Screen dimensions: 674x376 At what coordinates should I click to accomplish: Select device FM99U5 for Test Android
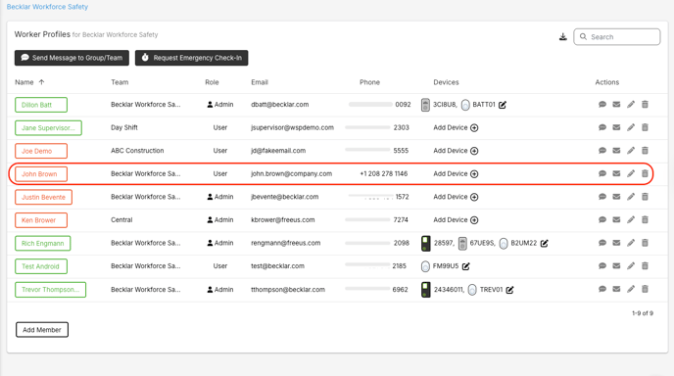coord(440,266)
